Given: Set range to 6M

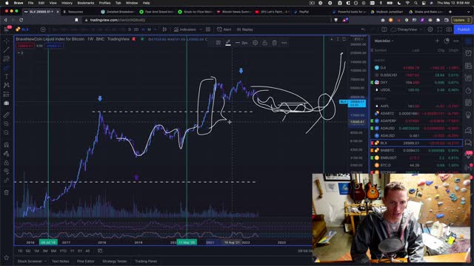Looking at the screenshot, I should point(53,250).
